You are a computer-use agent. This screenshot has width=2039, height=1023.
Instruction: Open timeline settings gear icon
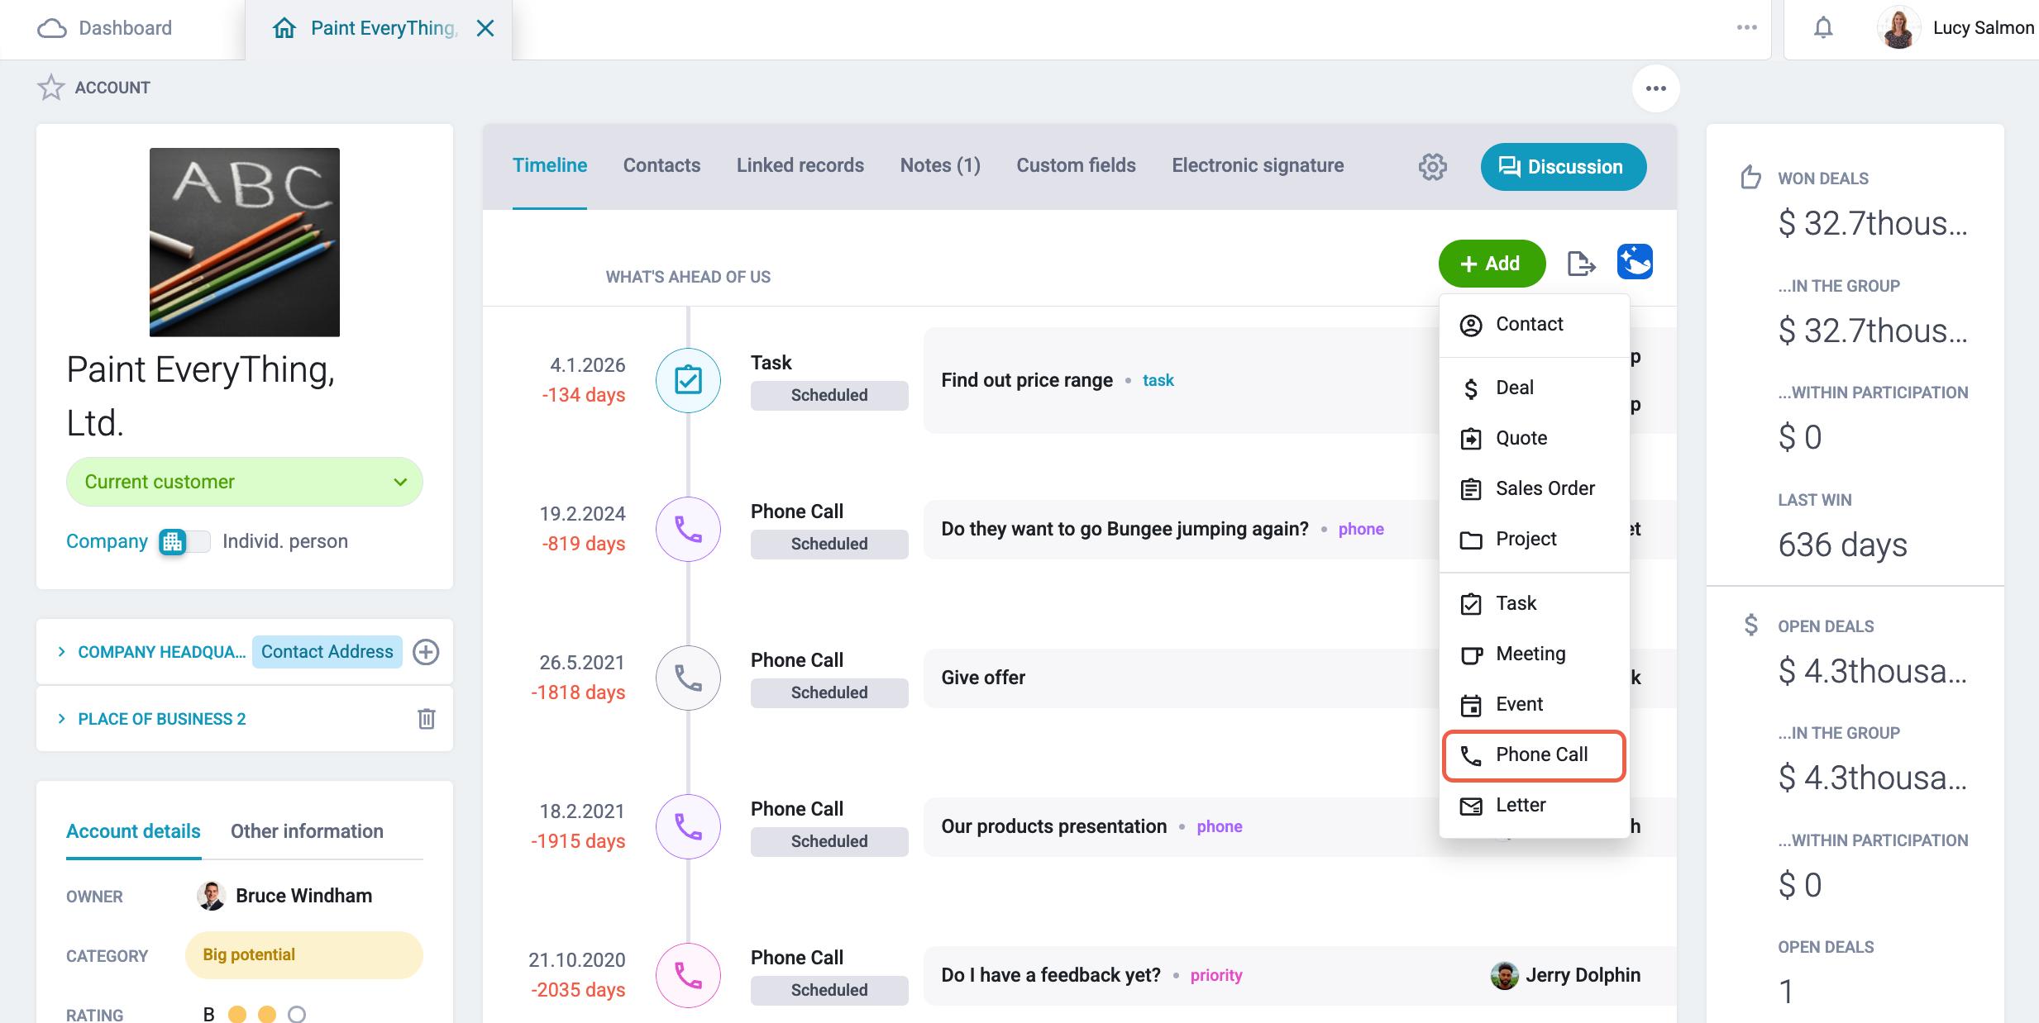coord(1433,167)
